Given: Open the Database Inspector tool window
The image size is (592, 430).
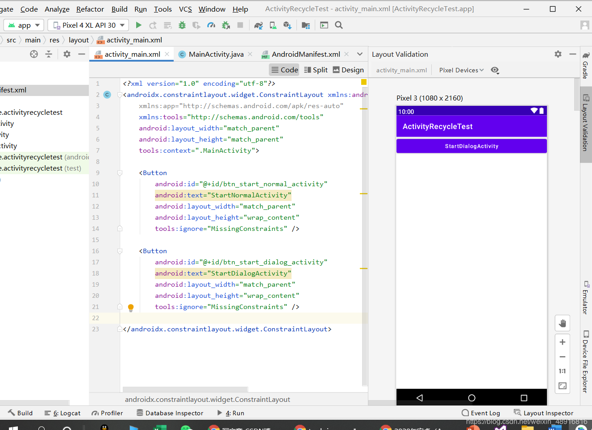Looking at the screenshot, I should tap(170, 413).
